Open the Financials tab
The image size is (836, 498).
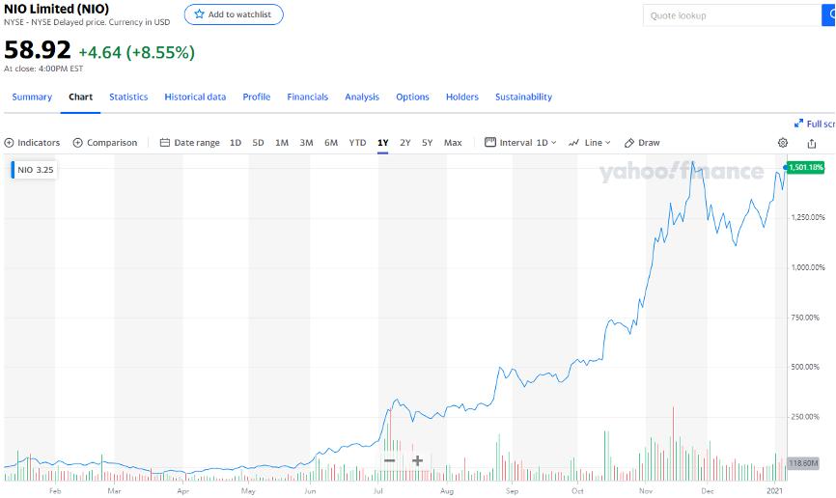coord(307,97)
